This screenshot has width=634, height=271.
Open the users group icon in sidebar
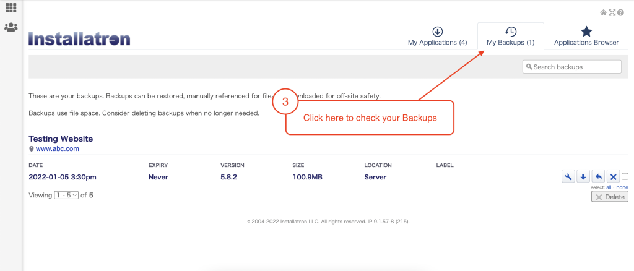[11, 27]
